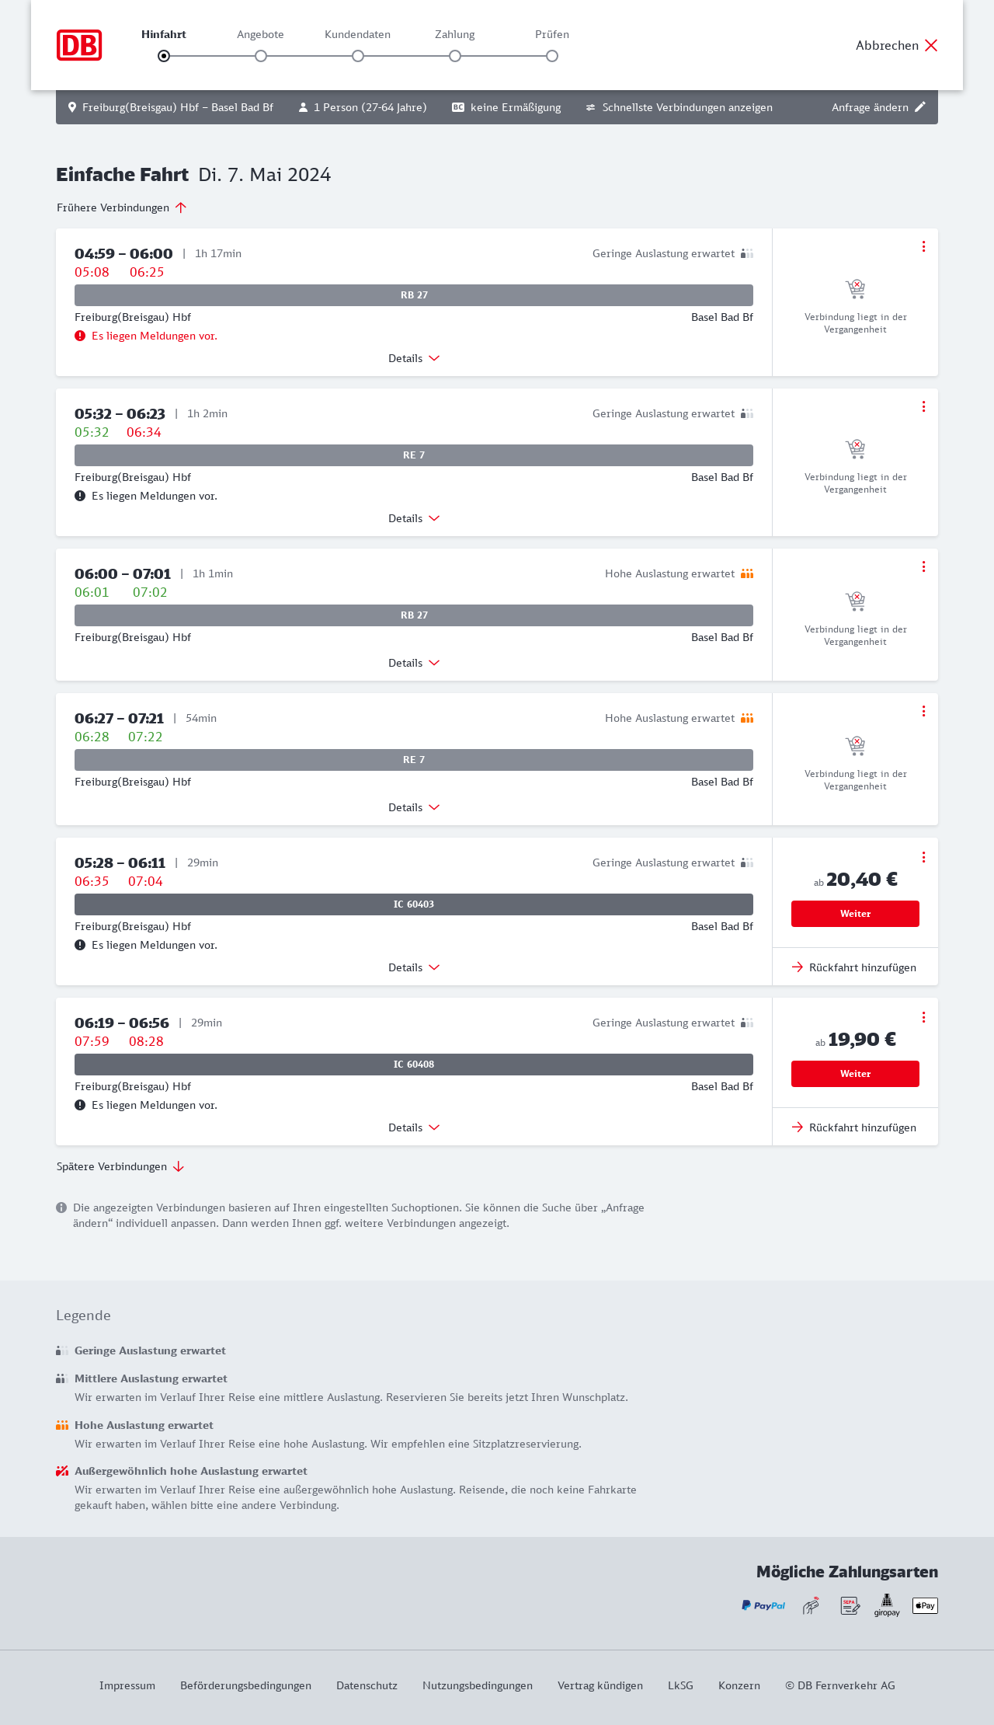Select the Hinfahrt step circle
Image resolution: width=994 pixels, height=1725 pixels.
point(164,56)
